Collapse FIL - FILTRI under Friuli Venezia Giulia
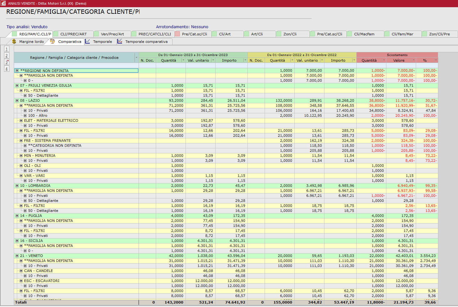Image resolution: width=458 pixels, height=307 pixels. pos(21,91)
